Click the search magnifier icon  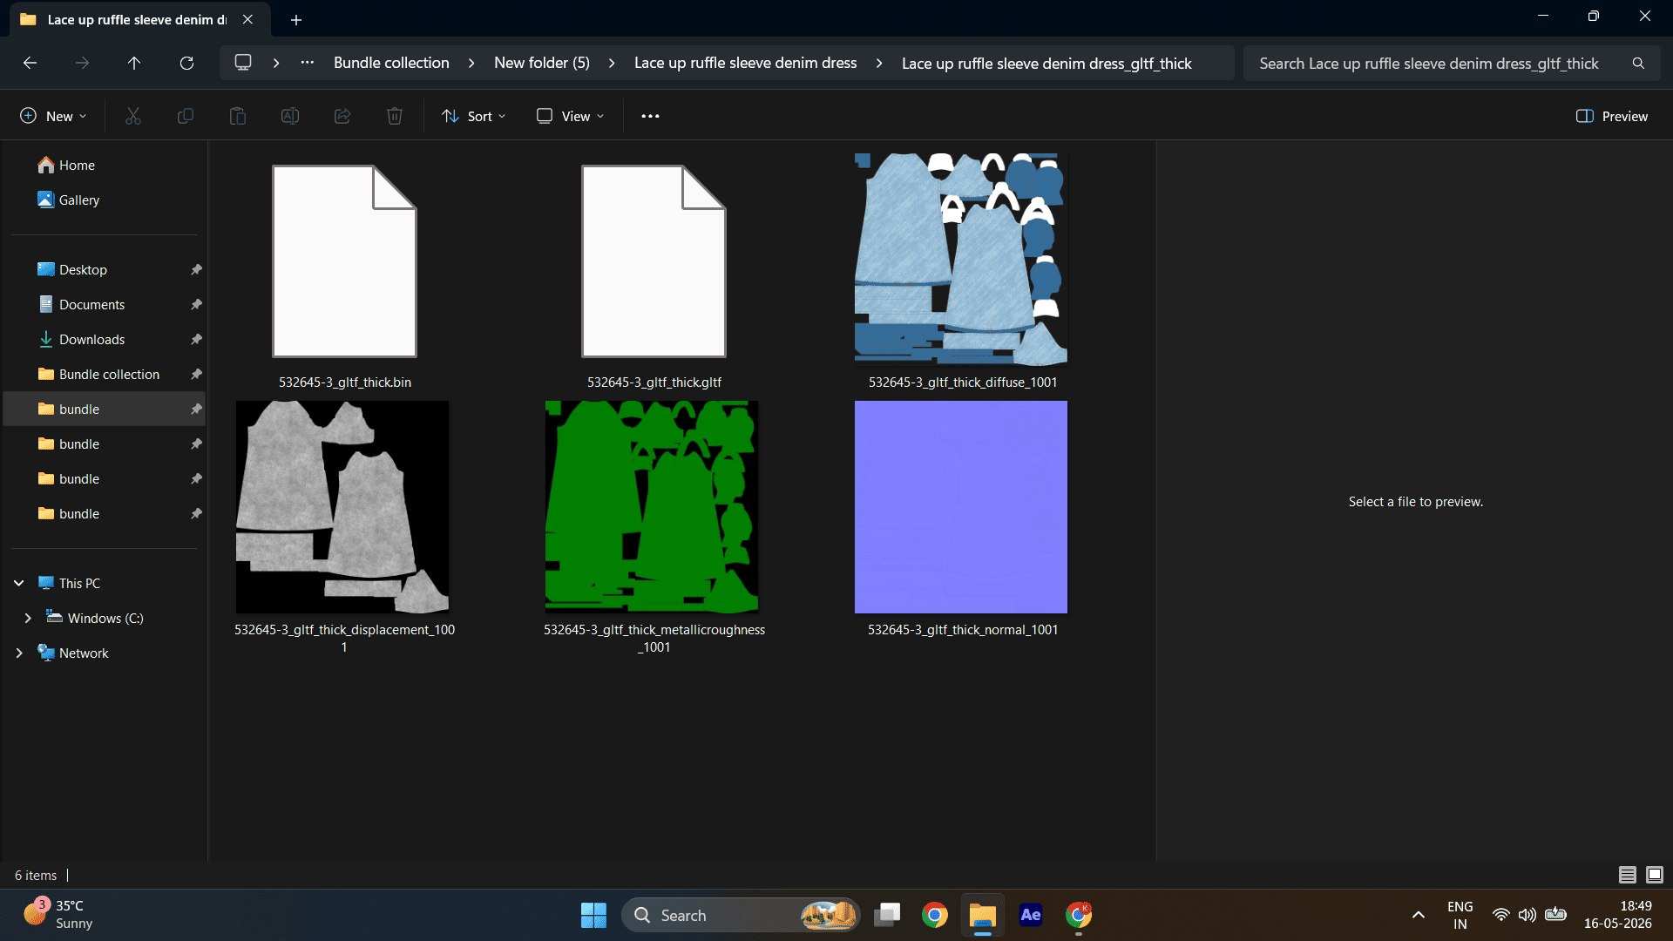[x=1638, y=63]
